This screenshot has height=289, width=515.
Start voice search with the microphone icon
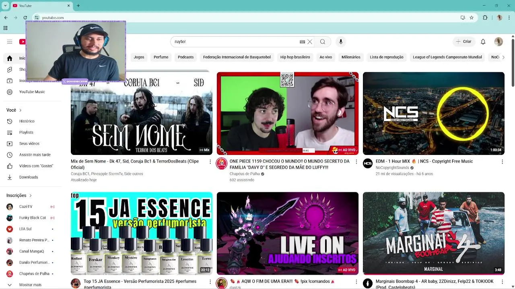coord(341,42)
